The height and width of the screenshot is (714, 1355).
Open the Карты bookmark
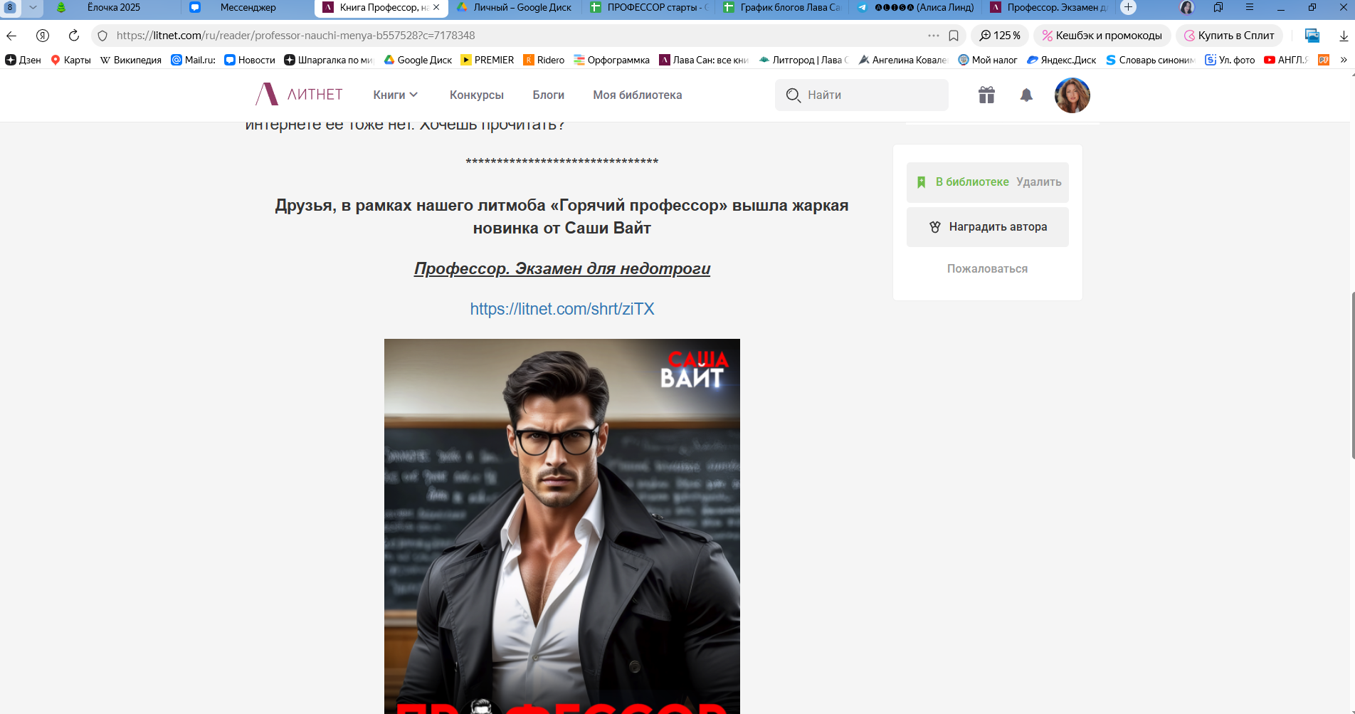tap(71, 60)
